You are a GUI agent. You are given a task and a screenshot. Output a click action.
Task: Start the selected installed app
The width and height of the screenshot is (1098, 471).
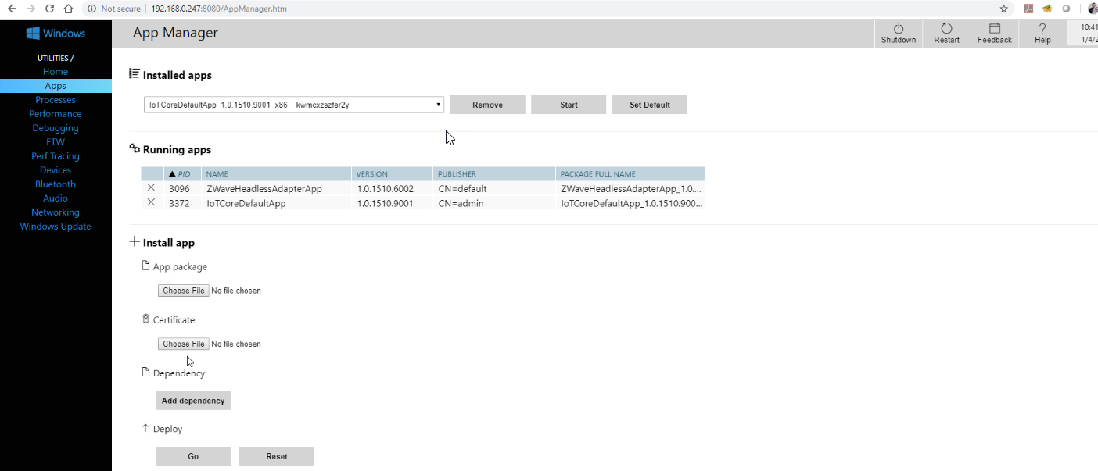click(569, 105)
